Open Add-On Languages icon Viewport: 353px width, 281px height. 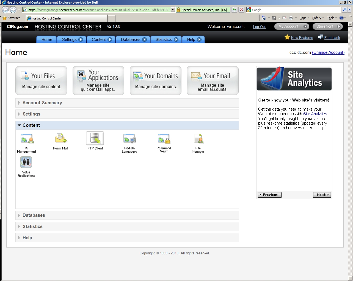129,143
